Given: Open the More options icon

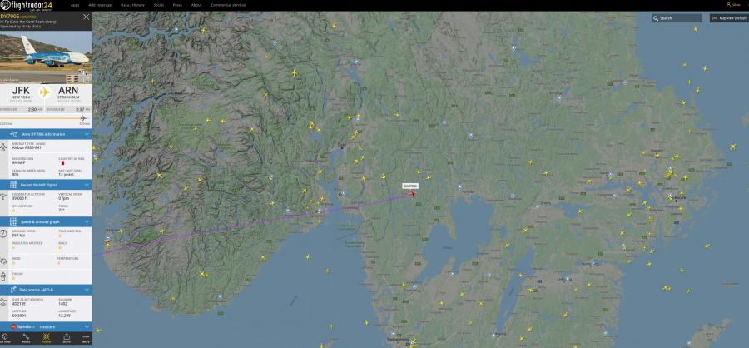Looking at the screenshot, I should [86, 338].
